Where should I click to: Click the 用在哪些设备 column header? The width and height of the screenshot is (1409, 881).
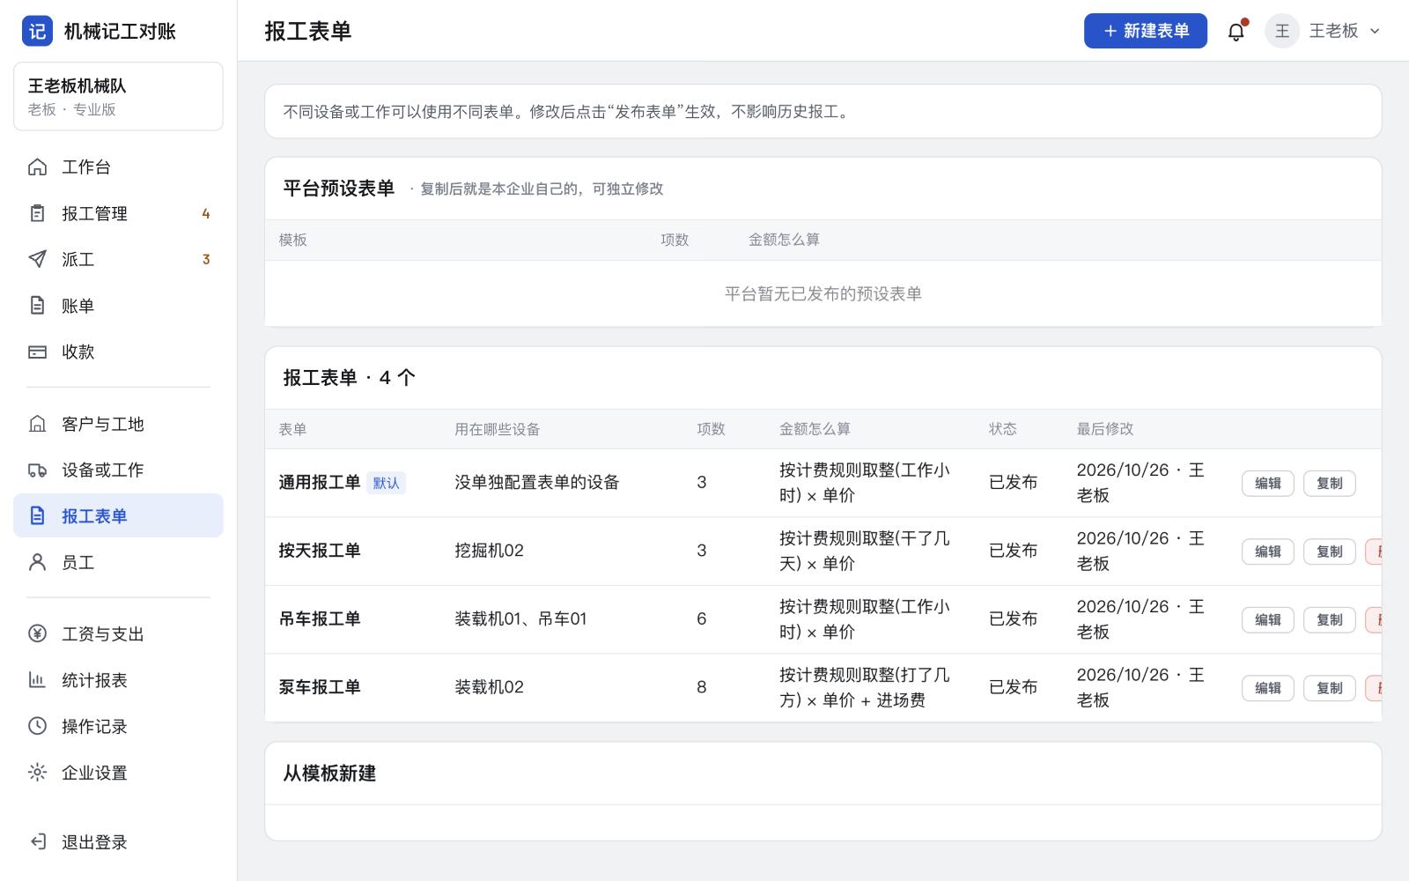pos(497,429)
